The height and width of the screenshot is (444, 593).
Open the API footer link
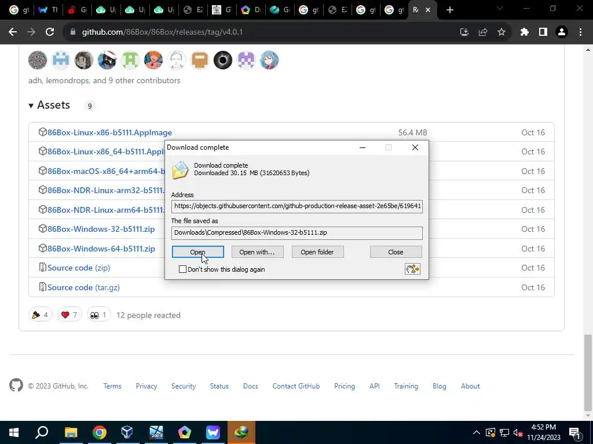coord(375,386)
